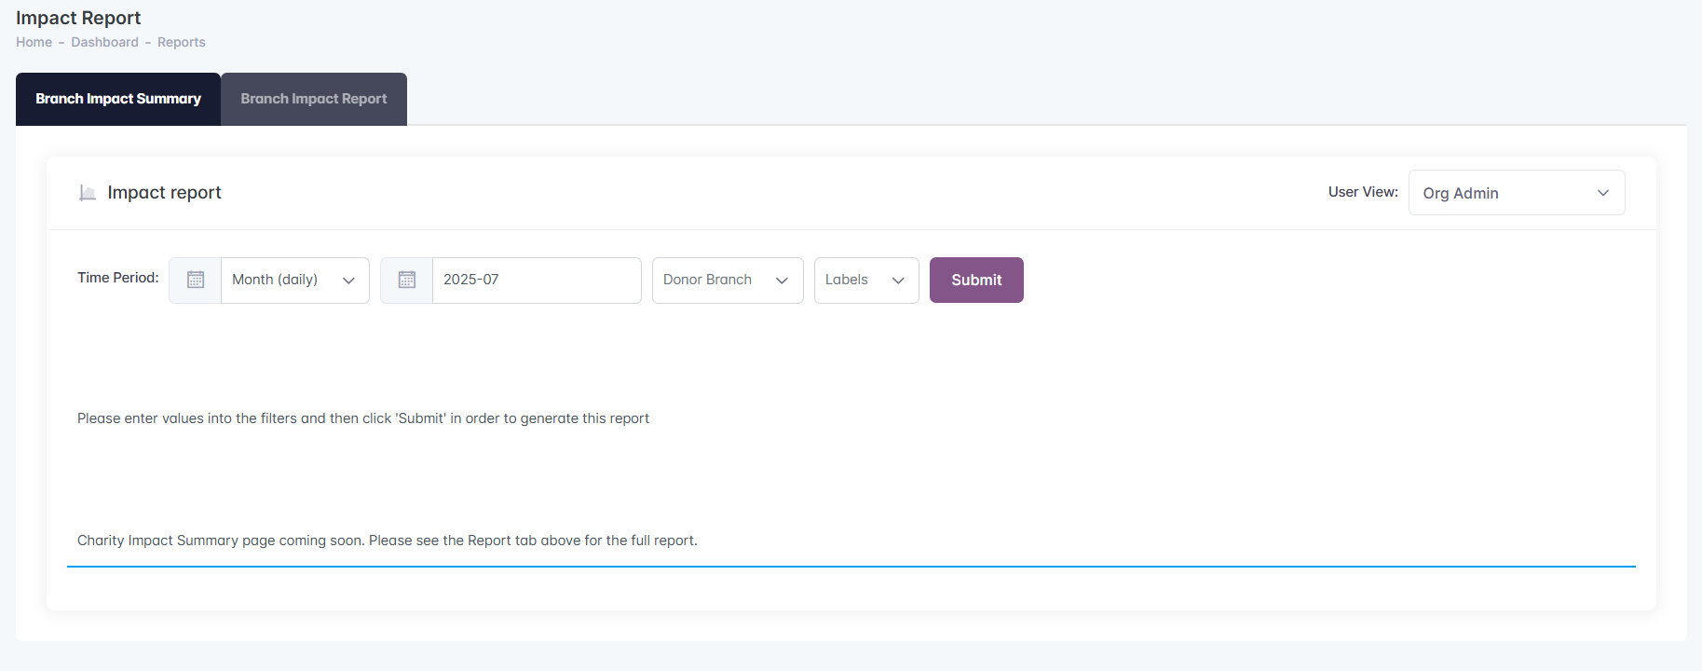Click the chevron arrow in Org Admin selector
The height and width of the screenshot is (671, 1702).
tap(1602, 193)
